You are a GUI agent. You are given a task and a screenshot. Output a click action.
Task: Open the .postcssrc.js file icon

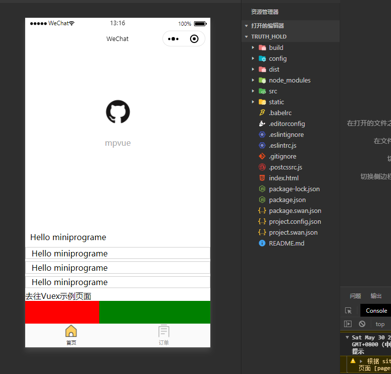pos(262,167)
